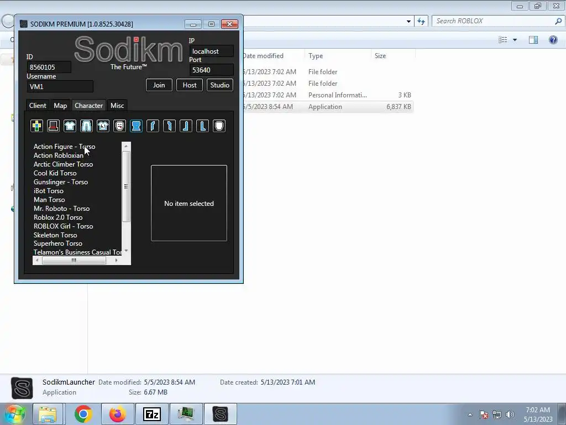The height and width of the screenshot is (425, 566).
Task: Select "Roblox 2.0 Torso" in list
Action: tap(57, 217)
